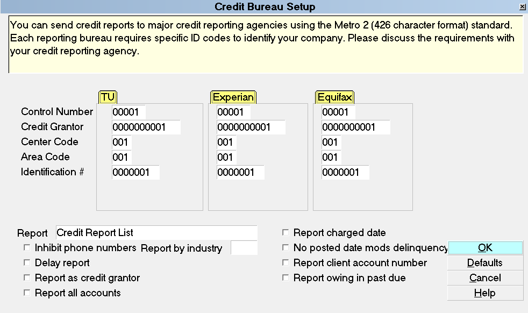Edit the Experian Area Code field
The height and width of the screenshot is (313, 528).
pyautogui.click(x=226, y=158)
